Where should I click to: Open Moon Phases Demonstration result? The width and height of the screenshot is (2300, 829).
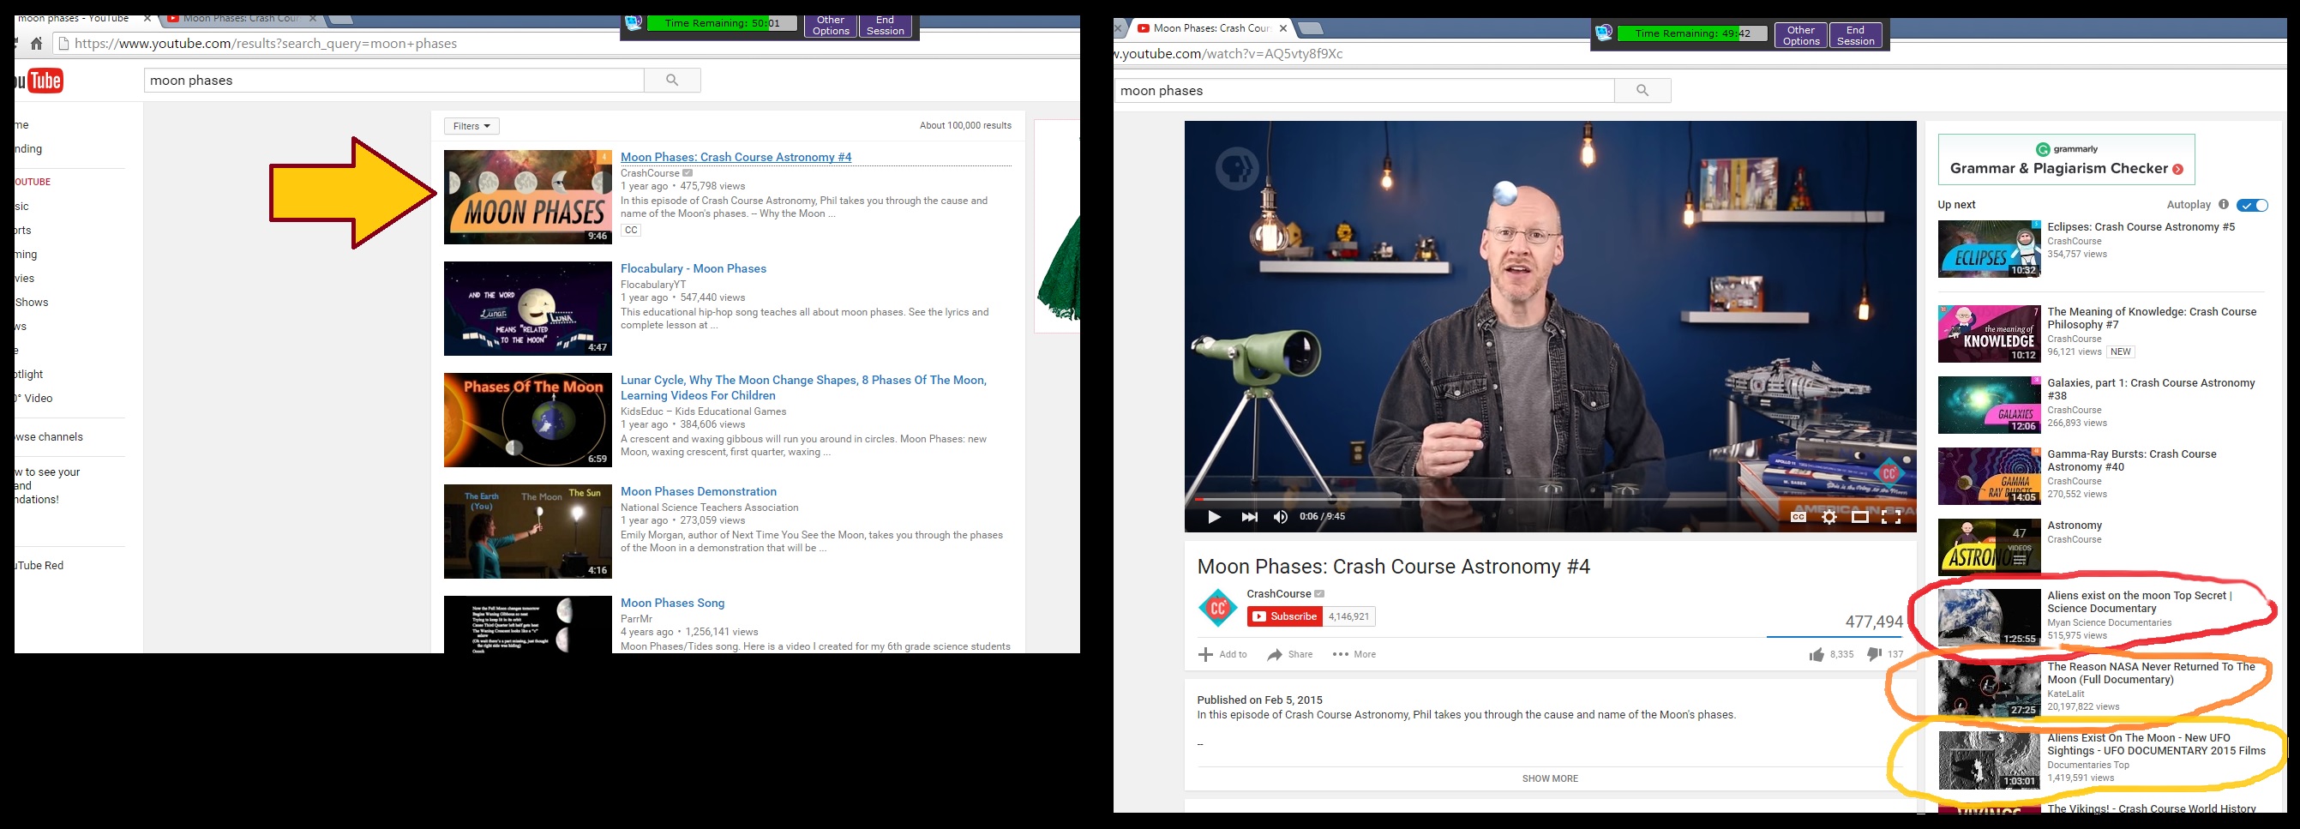(x=698, y=492)
